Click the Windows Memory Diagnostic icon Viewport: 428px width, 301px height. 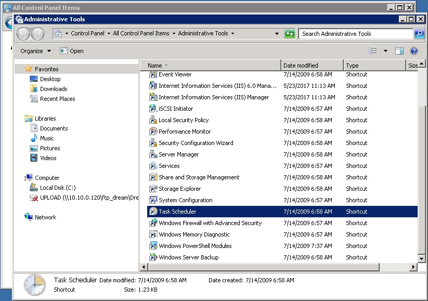point(153,234)
